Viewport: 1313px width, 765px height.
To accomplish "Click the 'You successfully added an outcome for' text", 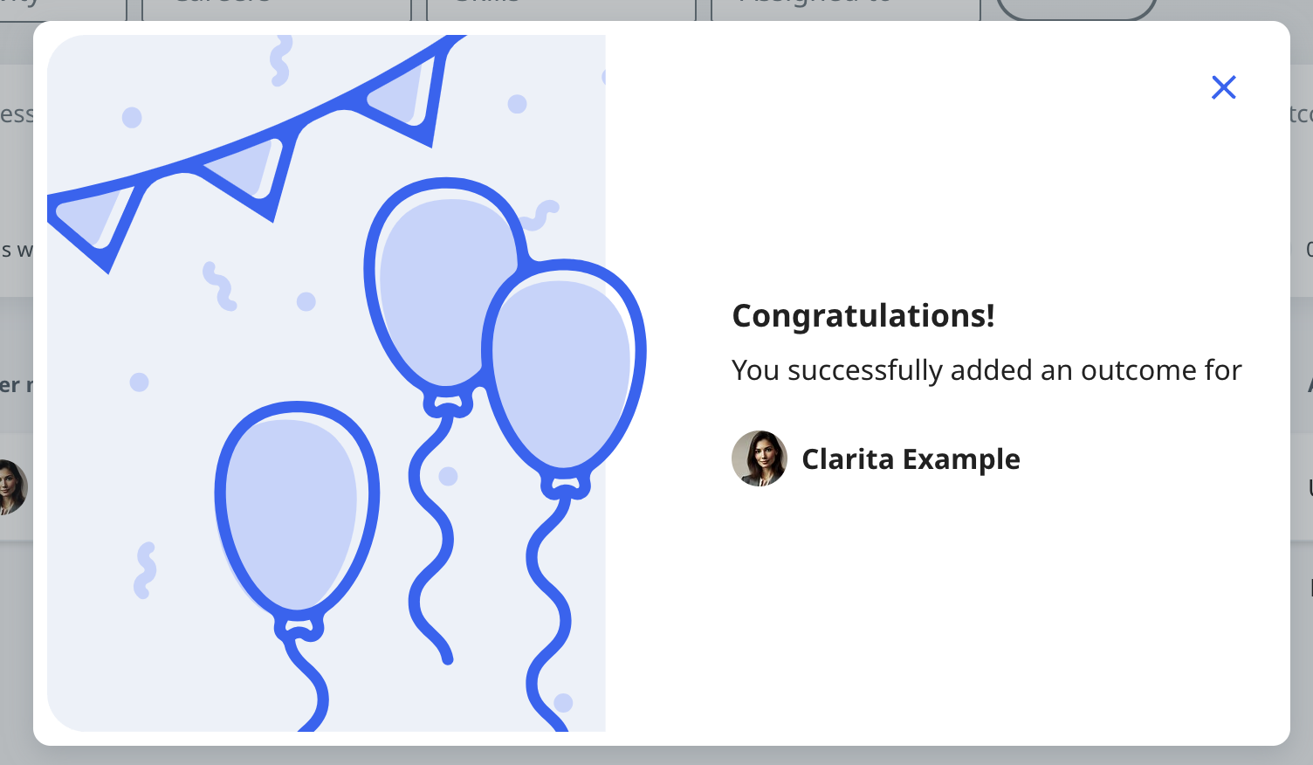I will pyautogui.click(x=986, y=370).
